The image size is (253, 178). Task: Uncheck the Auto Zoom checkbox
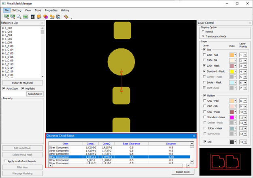tap(4, 88)
